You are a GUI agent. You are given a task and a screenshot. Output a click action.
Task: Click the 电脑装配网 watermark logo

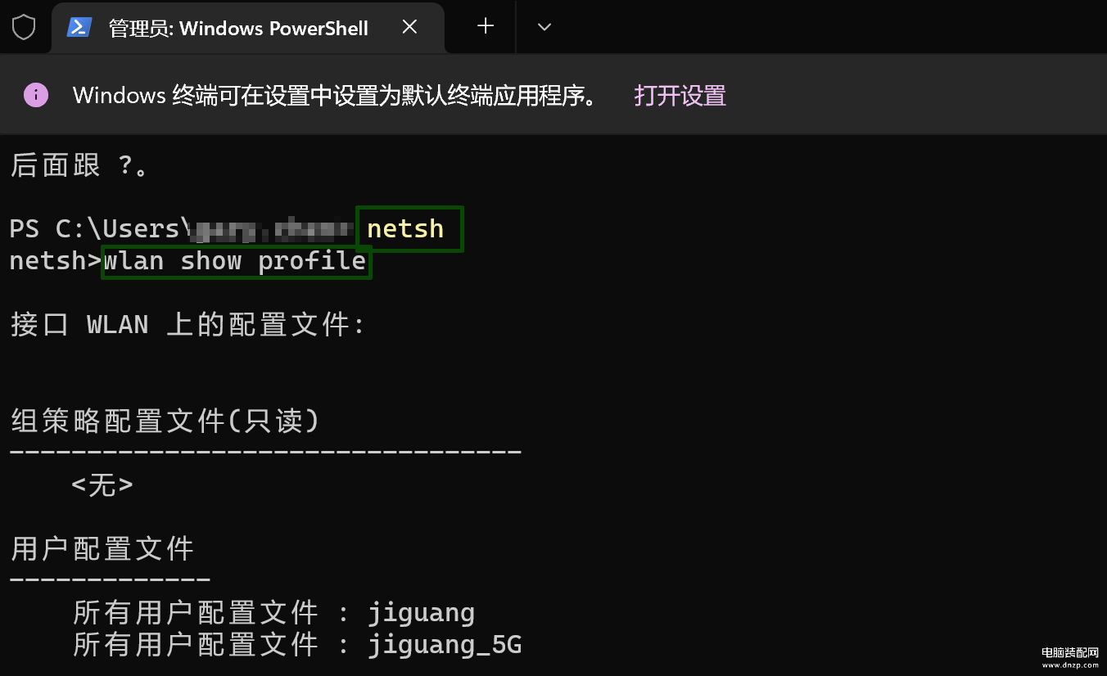[x=1069, y=657]
